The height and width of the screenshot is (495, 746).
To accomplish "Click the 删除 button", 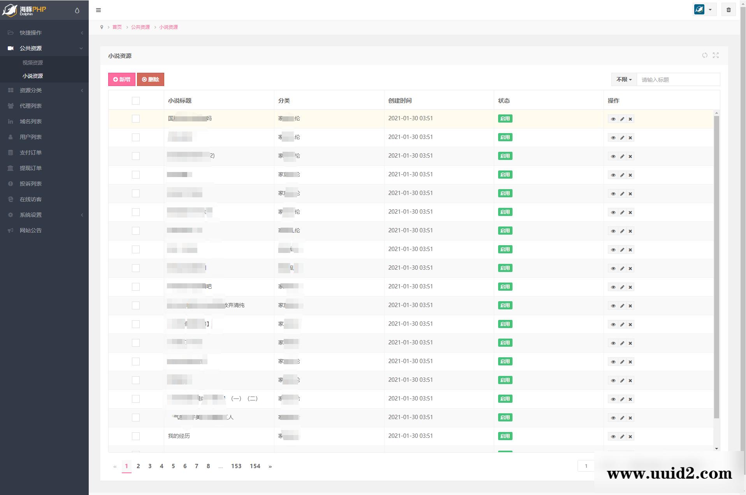I will [151, 79].
